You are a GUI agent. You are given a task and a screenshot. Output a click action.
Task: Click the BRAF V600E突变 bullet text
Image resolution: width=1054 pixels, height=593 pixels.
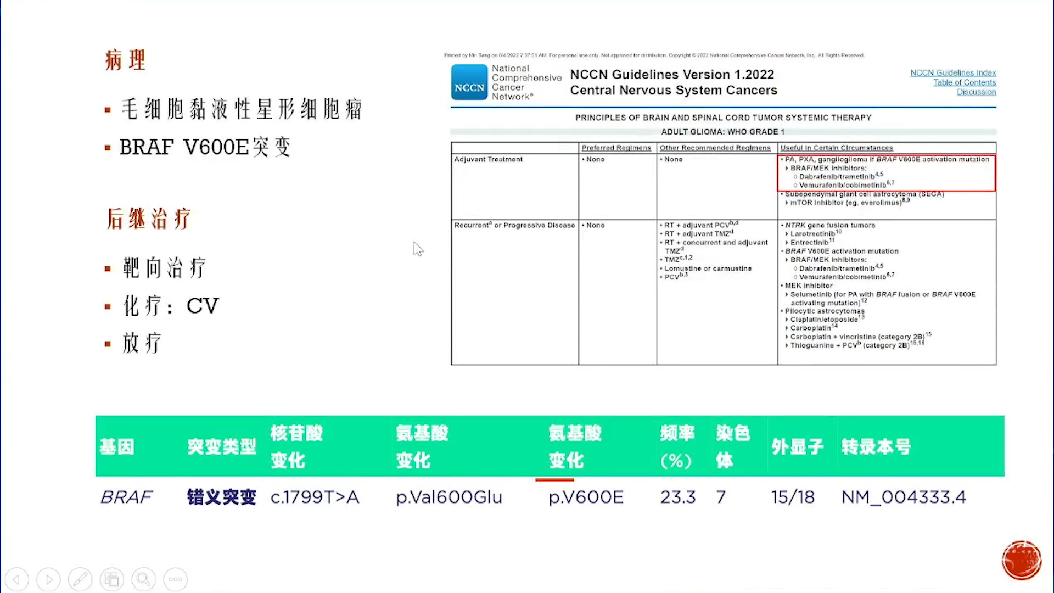[205, 147]
